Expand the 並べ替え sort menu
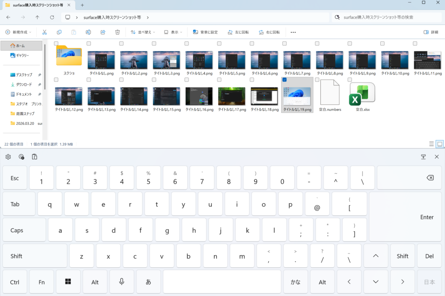 143,32
